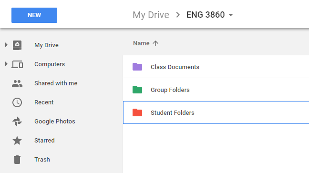
Task: Click the Trash bin icon
Action: pyautogui.click(x=17, y=160)
